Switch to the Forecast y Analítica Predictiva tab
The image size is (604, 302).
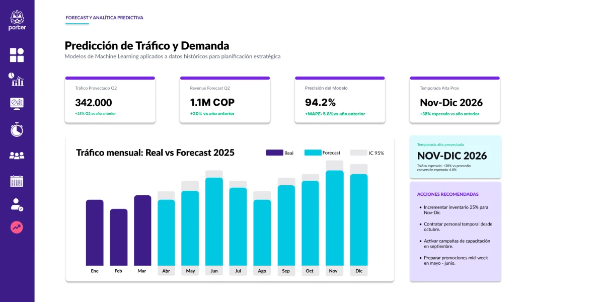coord(104,17)
